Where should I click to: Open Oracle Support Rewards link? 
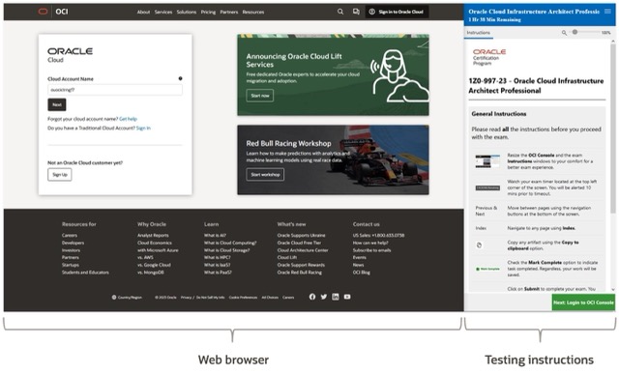[x=301, y=265]
